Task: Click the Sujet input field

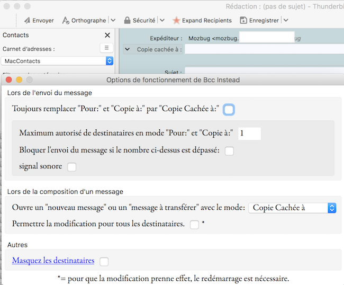Action: click(x=264, y=70)
